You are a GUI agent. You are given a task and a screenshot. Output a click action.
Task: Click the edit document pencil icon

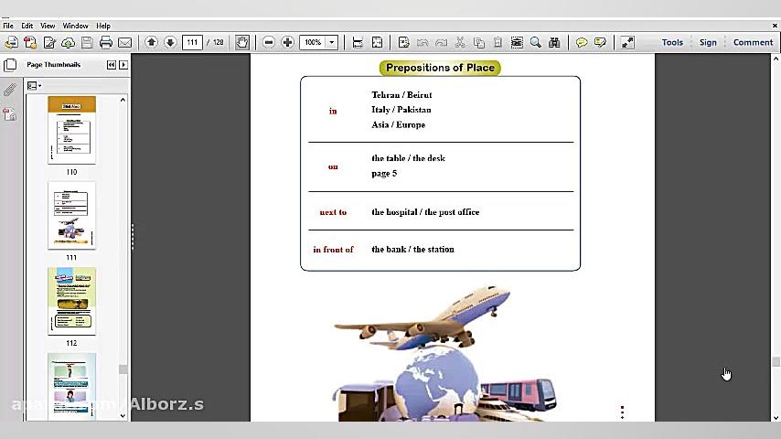(x=49, y=43)
